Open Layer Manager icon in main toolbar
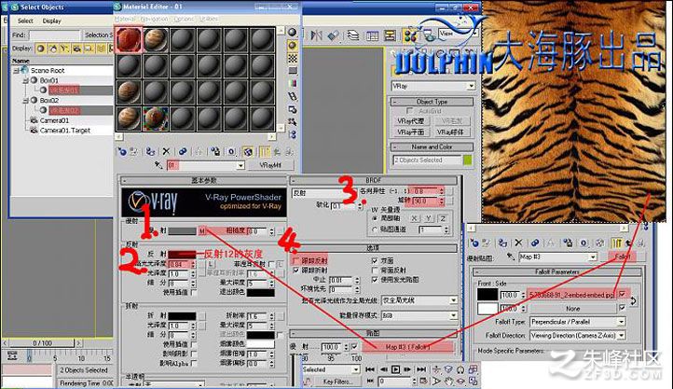This screenshot has width=673, height=389. (352, 35)
